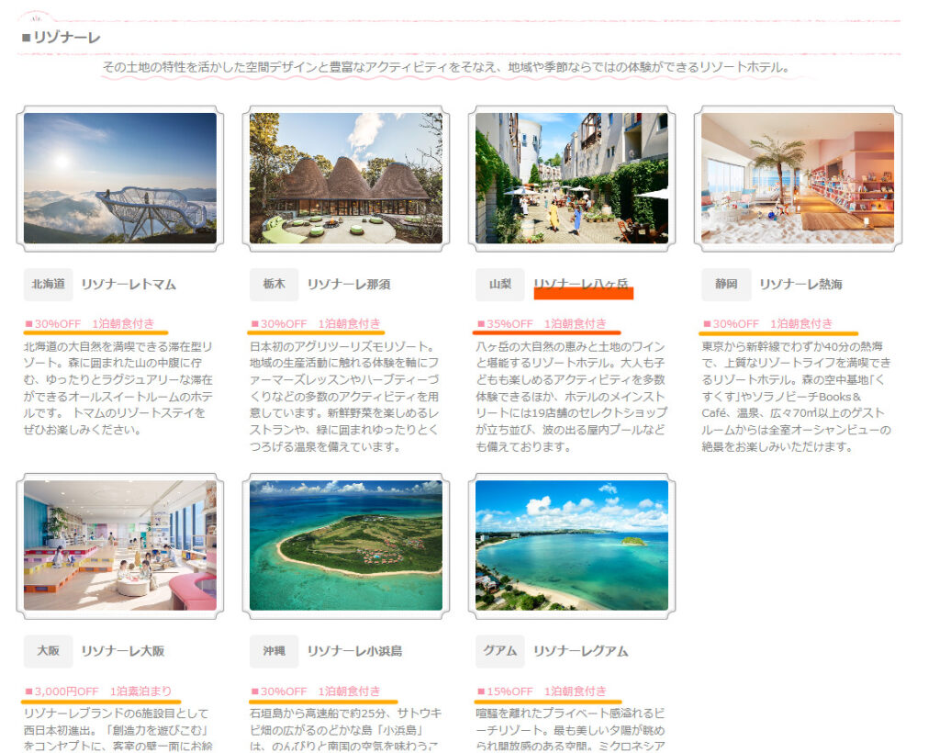Click the 山梨 prefecture tag

pyautogui.click(x=499, y=285)
